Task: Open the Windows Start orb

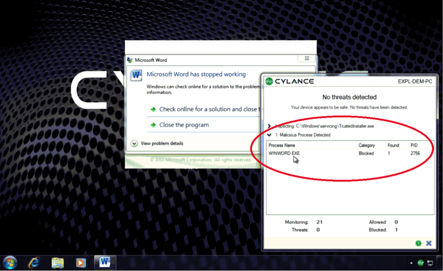Action: coord(10,263)
